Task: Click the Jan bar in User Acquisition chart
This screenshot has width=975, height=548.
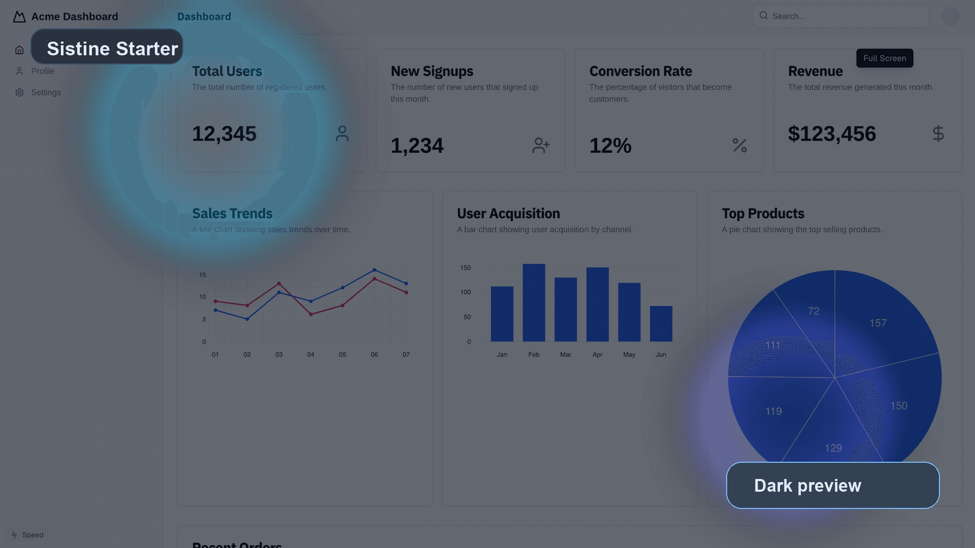Action: [x=502, y=314]
